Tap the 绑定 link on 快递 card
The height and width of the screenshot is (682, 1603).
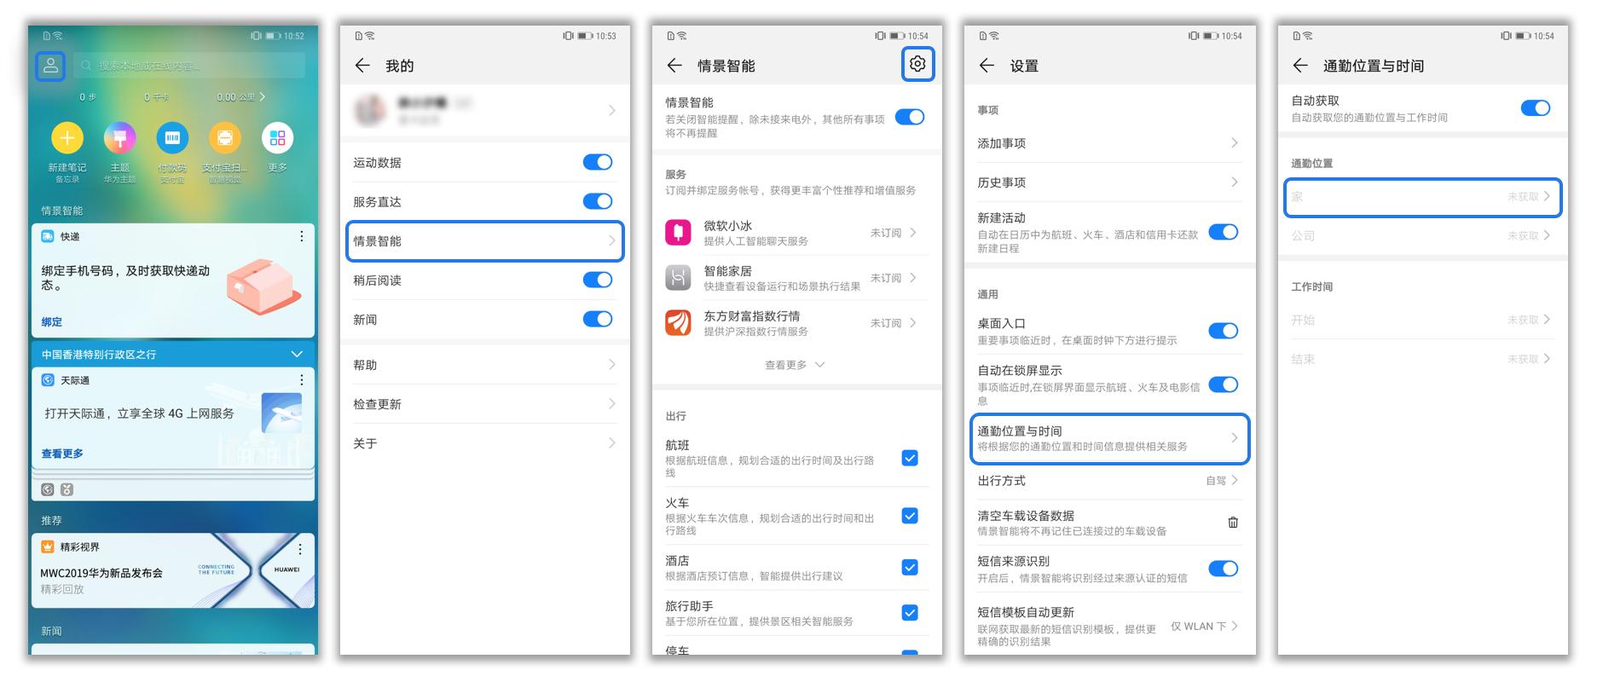click(52, 322)
